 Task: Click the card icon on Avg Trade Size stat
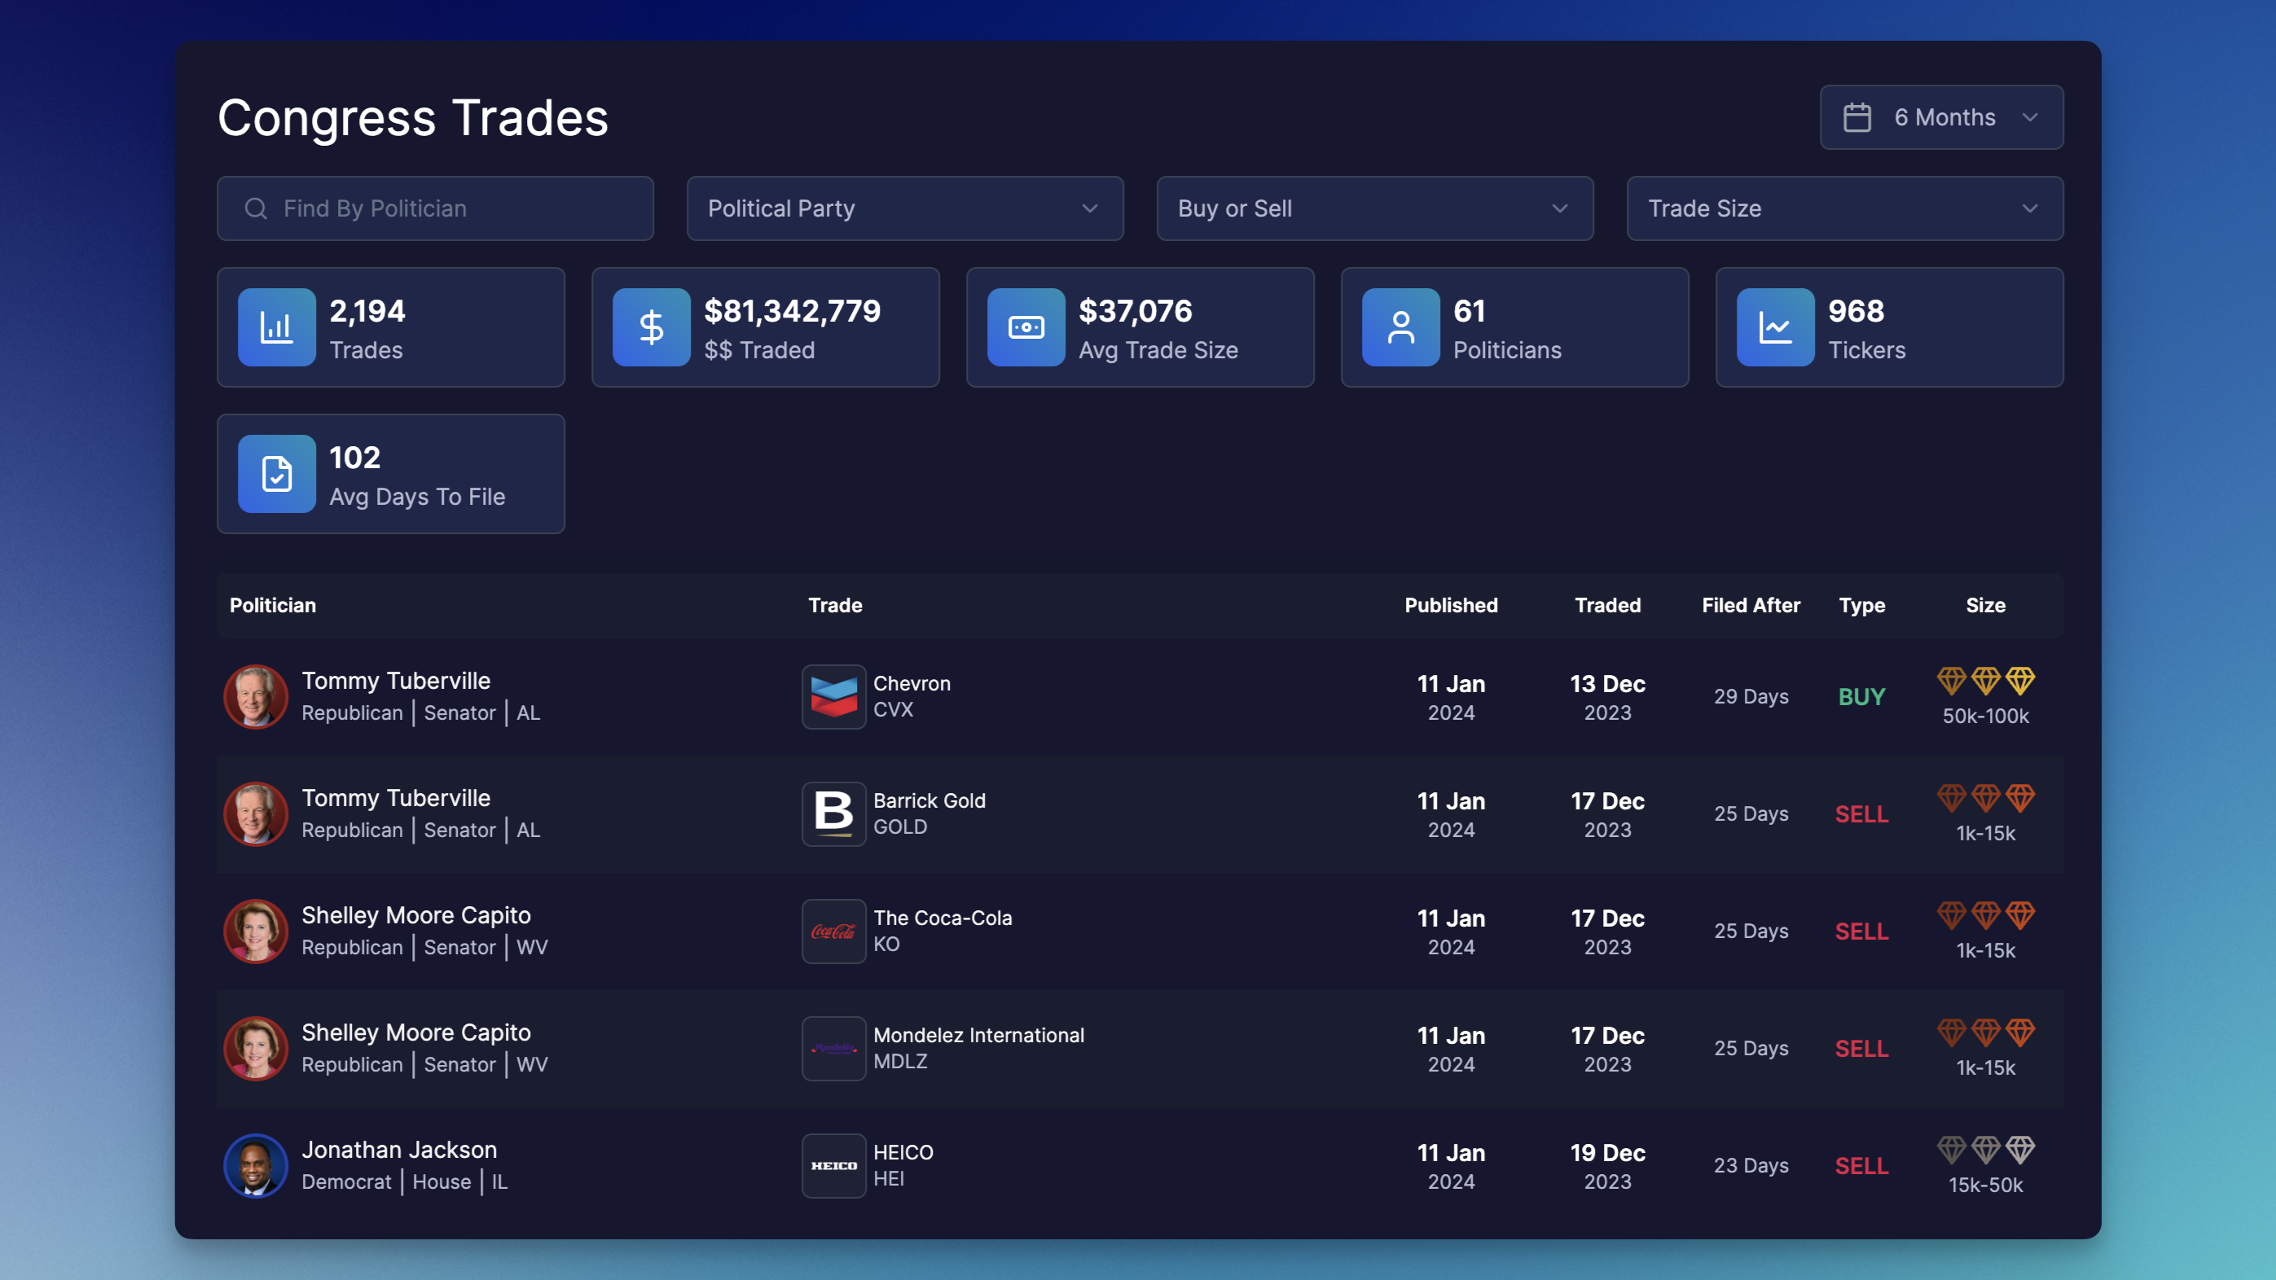(x=1025, y=327)
